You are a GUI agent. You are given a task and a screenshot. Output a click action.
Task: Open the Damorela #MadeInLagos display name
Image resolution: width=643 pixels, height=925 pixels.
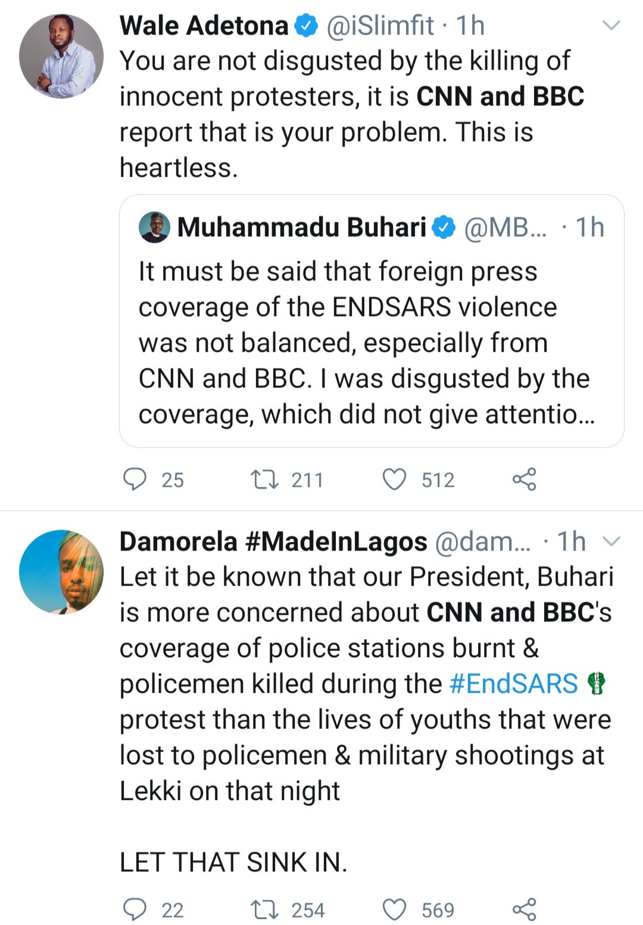coord(273,541)
